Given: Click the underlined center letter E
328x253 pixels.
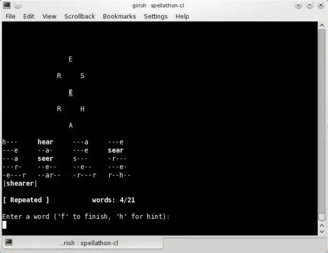Looking at the screenshot, I should [71, 92].
